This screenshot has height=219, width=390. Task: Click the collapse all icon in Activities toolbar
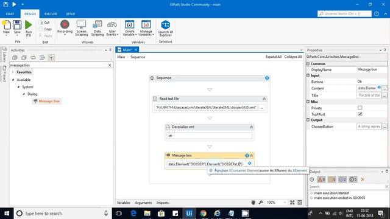[x=24, y=58]
